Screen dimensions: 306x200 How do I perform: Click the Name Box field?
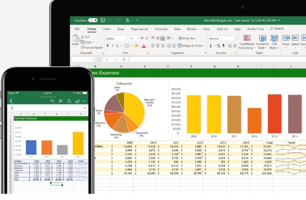(83, 59)
